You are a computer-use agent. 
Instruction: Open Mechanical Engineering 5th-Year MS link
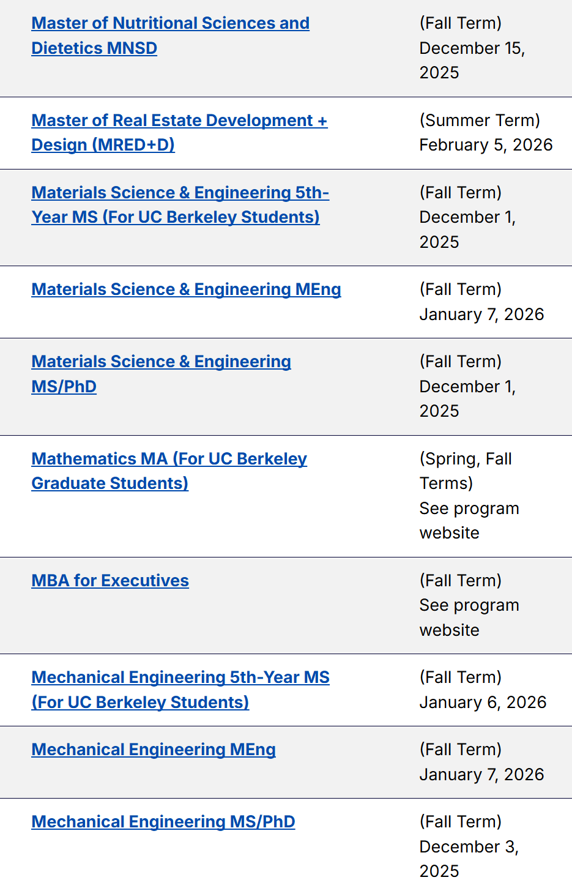pos(180,677)
